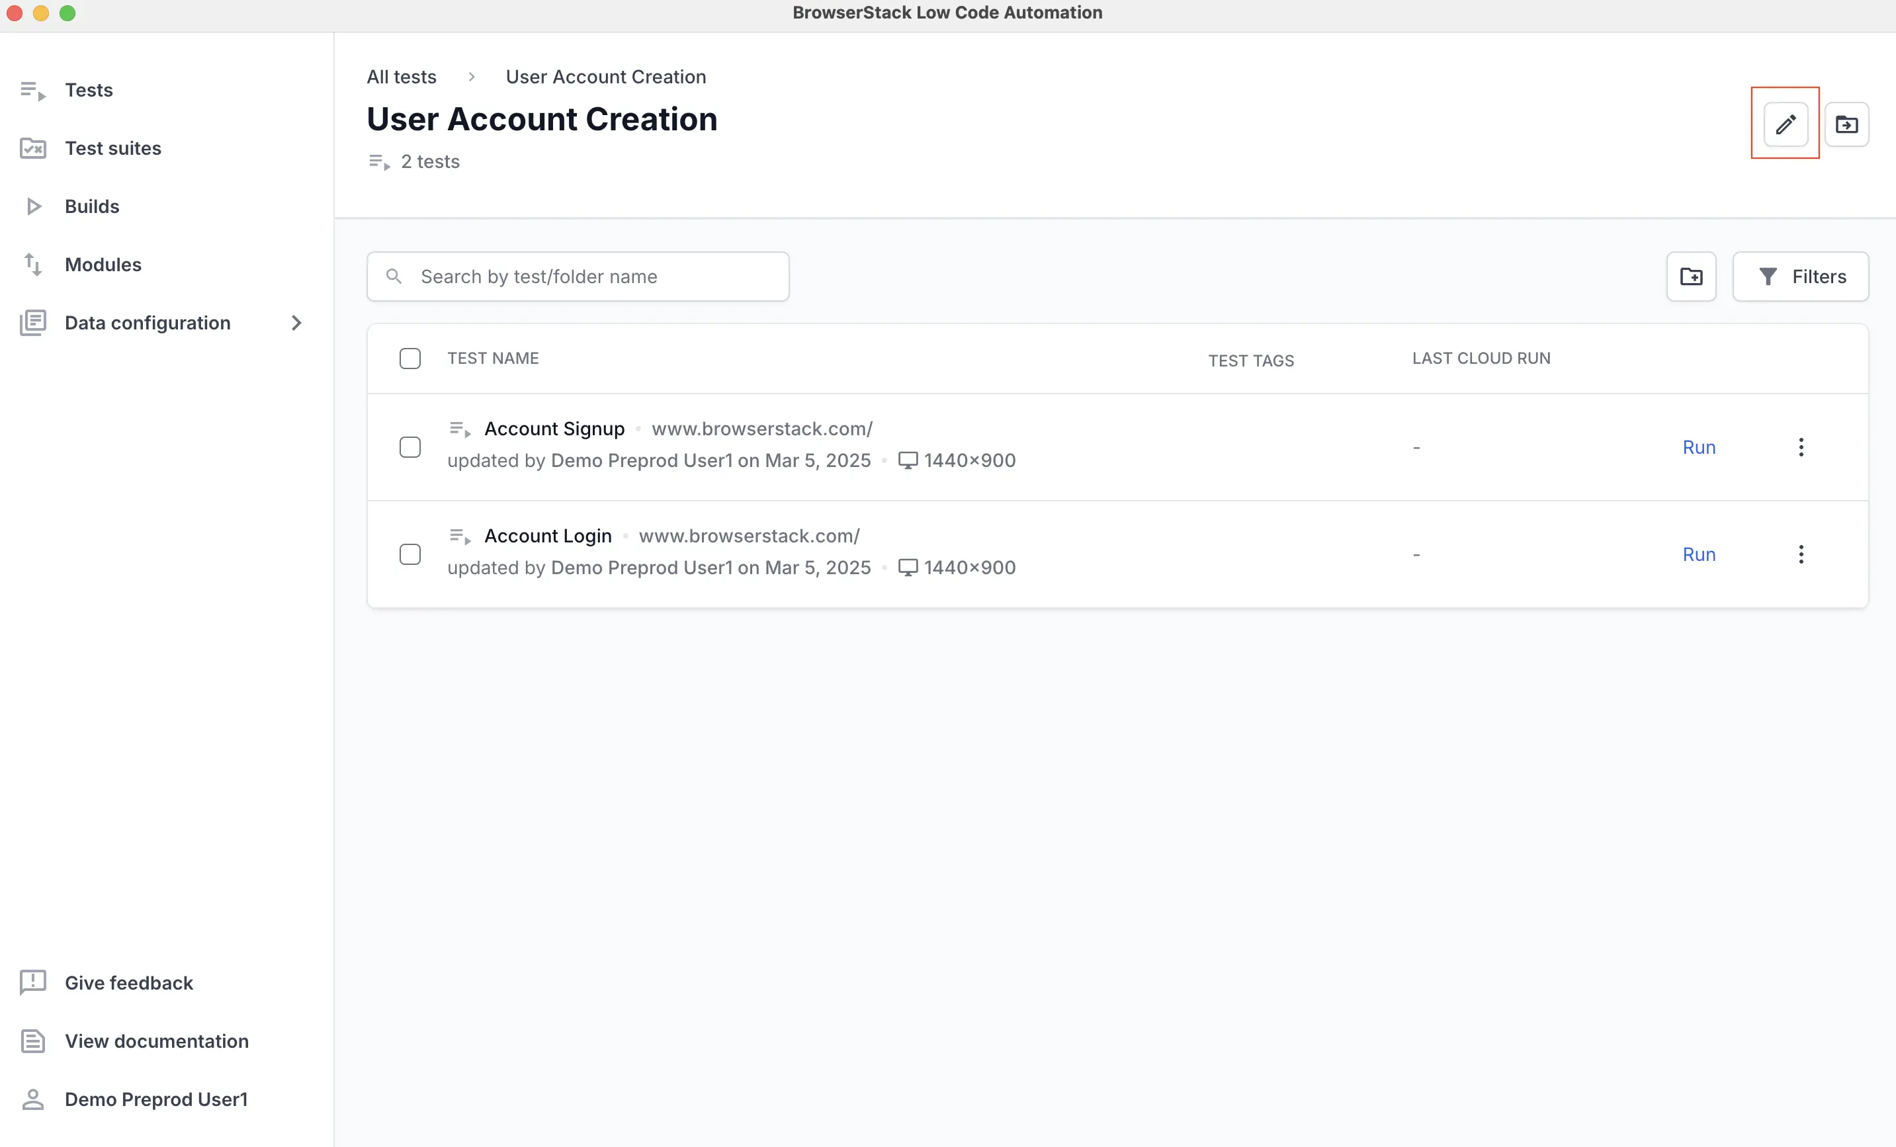This screenshot has width=1896, height=1147.
Task: Open the Filters dropdown
Action: (x=1800, y=276)
